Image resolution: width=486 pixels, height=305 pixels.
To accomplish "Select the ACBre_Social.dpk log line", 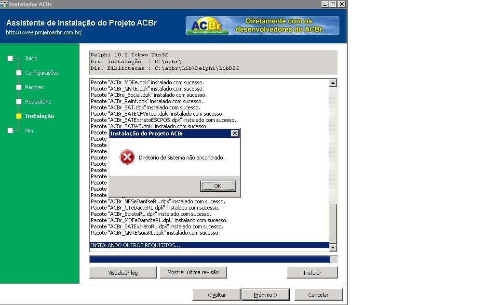I will click(149, 95).
